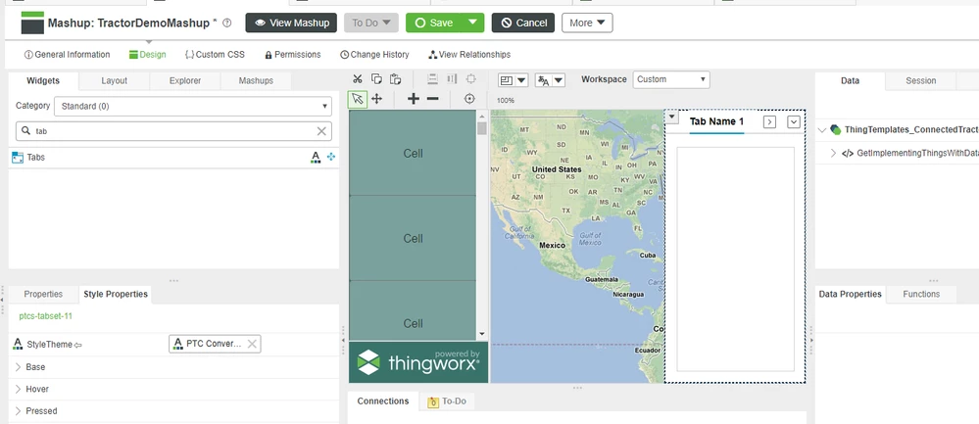The height and width of the screenshot is (424, 979).
Task: Select the pointer selection tool
Action: click(357, 99)
